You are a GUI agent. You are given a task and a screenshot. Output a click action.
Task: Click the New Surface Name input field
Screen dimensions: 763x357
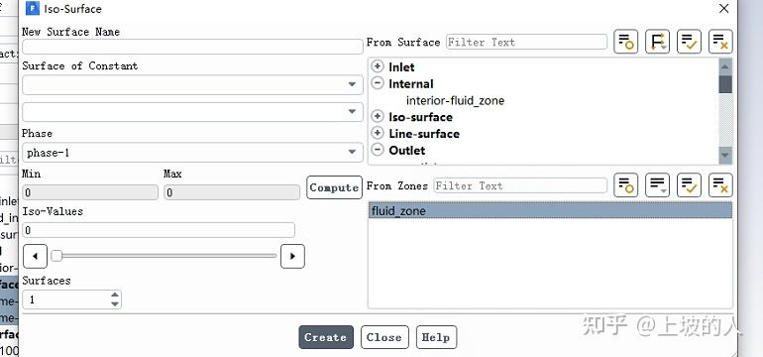192,47
